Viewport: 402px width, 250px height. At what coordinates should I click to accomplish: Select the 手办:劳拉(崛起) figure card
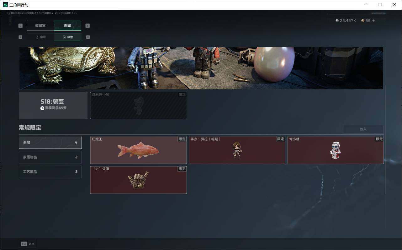237,150
